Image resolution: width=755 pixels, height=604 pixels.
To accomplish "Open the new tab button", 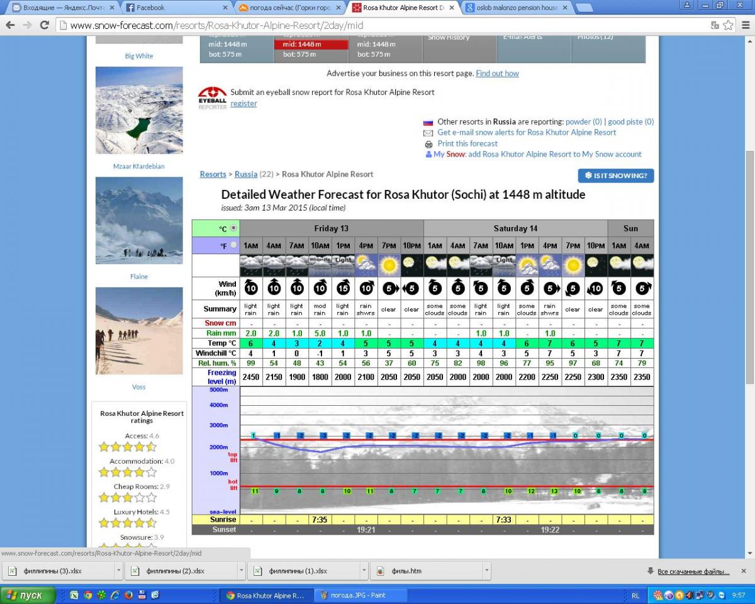I will tap(584, 8).
